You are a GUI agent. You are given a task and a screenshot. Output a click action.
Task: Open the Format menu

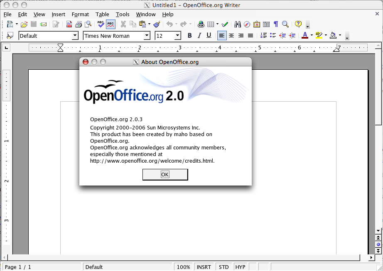(80, 15)
